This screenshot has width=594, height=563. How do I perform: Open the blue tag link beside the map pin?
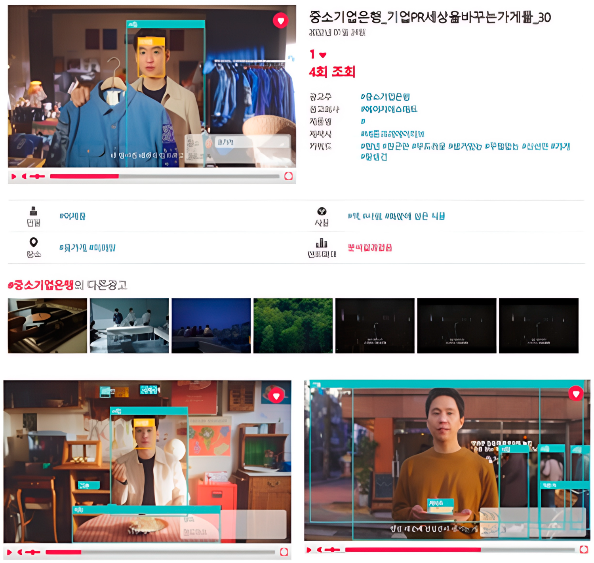[x=87, y=248]
